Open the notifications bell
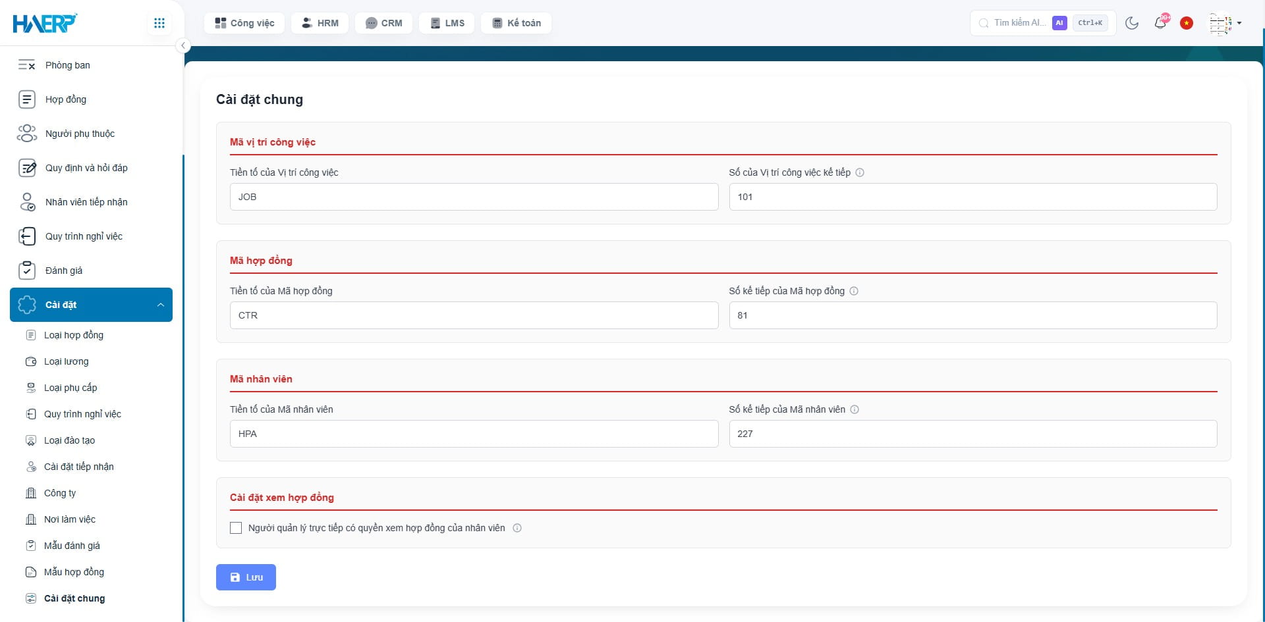The image size is (1265, 622). point(1160,23)
